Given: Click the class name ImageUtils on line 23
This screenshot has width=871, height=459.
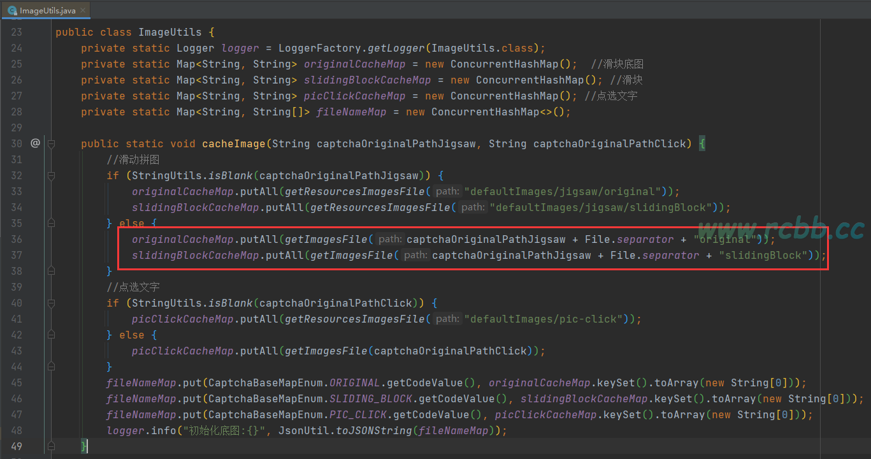Looking at the screenshot, I should pyautogui.click(x=170, y=32).
